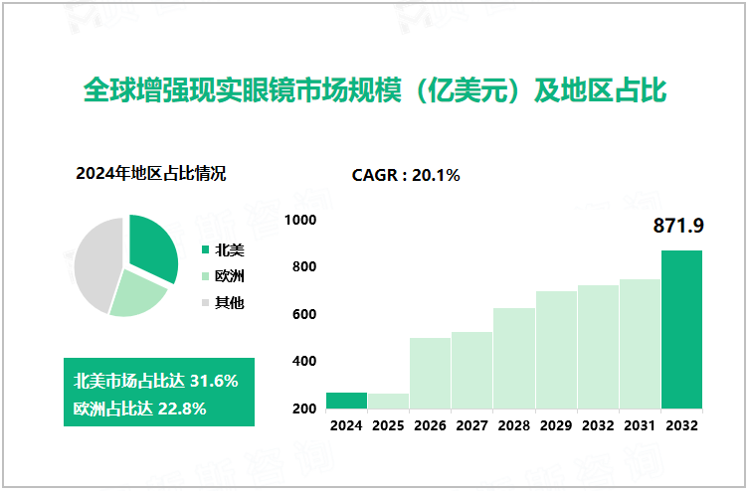The height and width of the screenshot is (491, 749).
Task: Click the 北美市场占比达 31.6% text
Action: coord(156,381)
